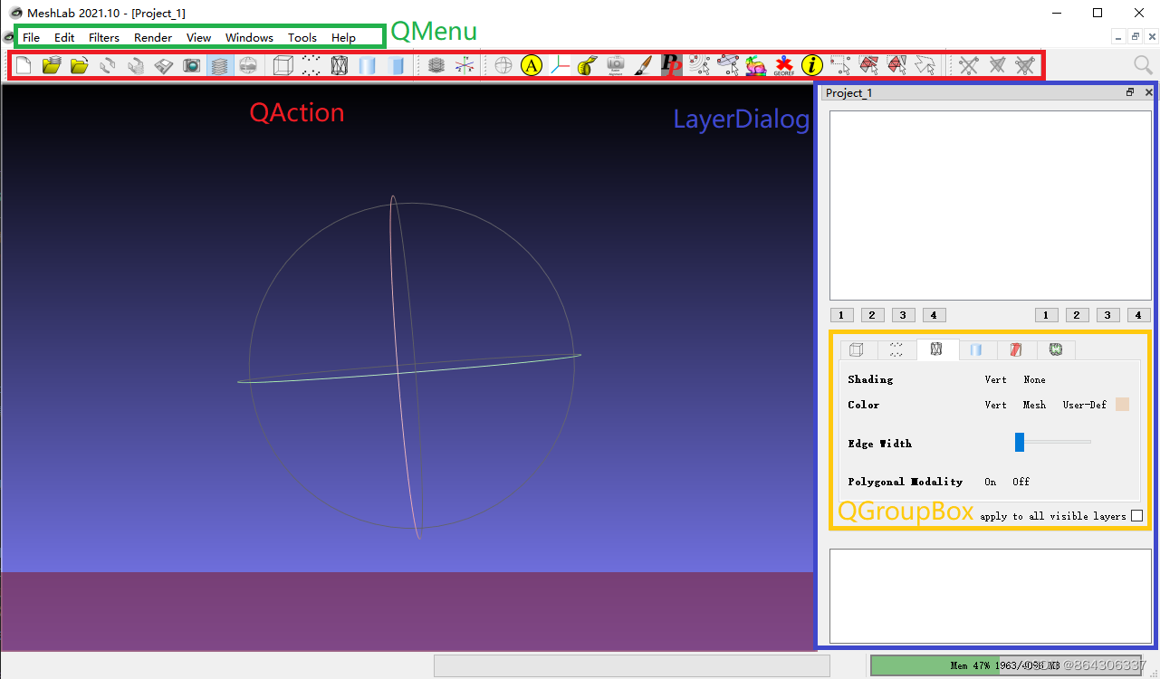The width and height of the screenshot is (1160, 679).
Task: Select the point cloud selection tool
Action: 699,65
